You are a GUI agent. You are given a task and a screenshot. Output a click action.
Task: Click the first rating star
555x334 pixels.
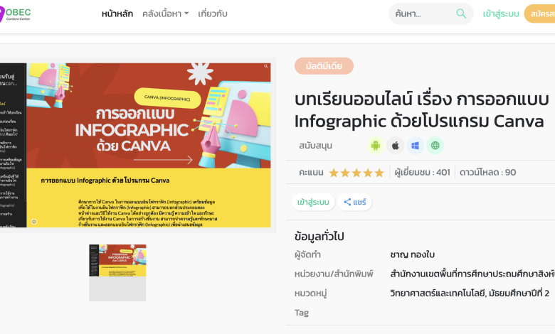(334, 173)
